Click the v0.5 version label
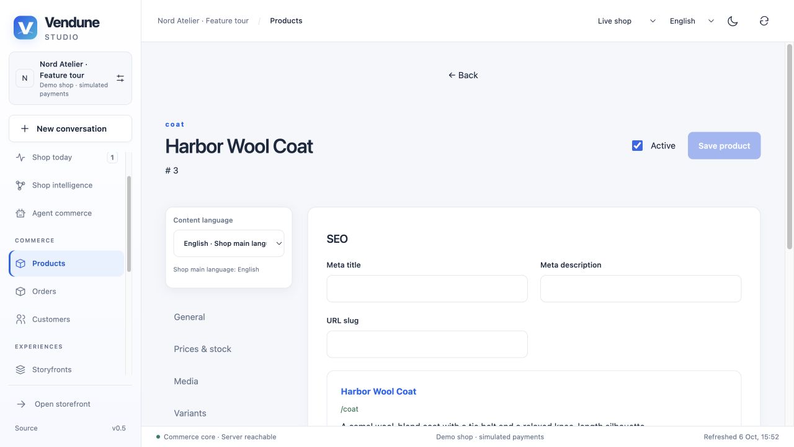The height and width of the screenshot is (447, 794). pos(118,428)
